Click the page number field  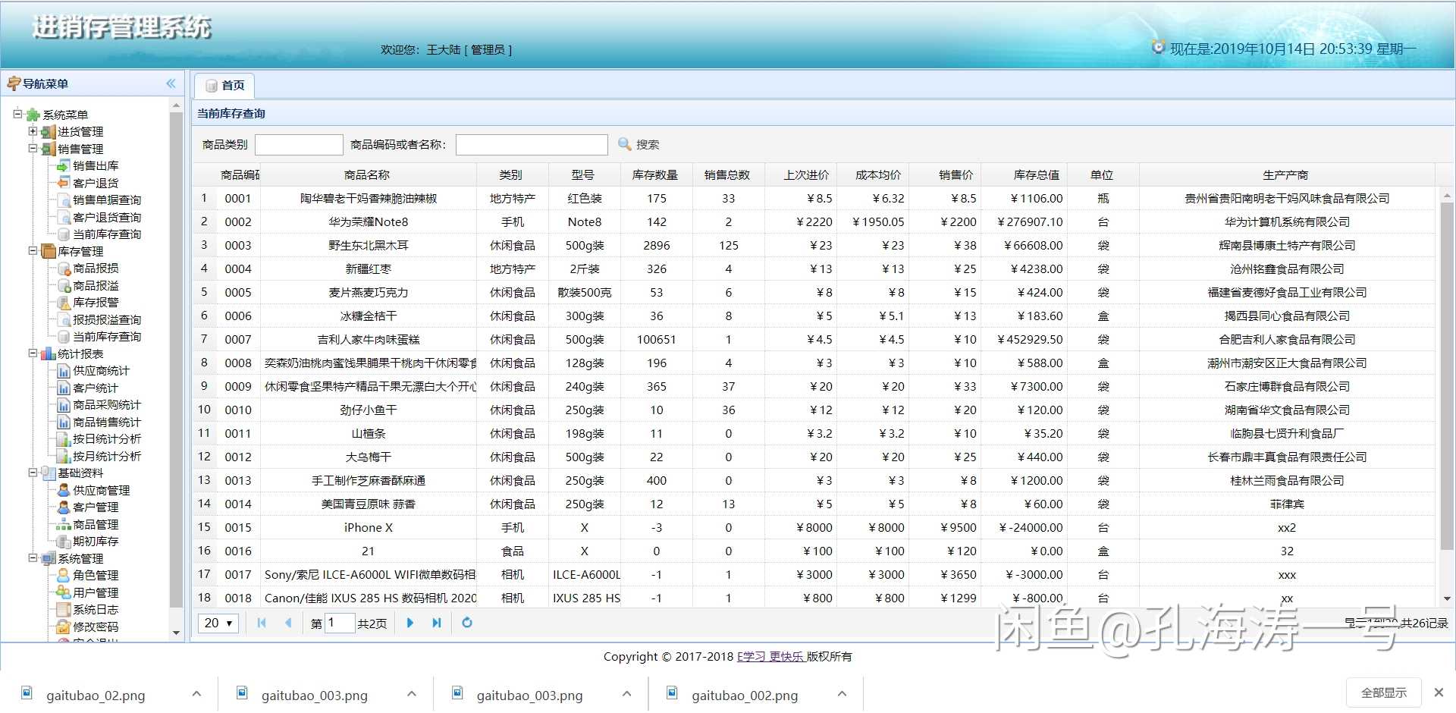click(340, 623)
